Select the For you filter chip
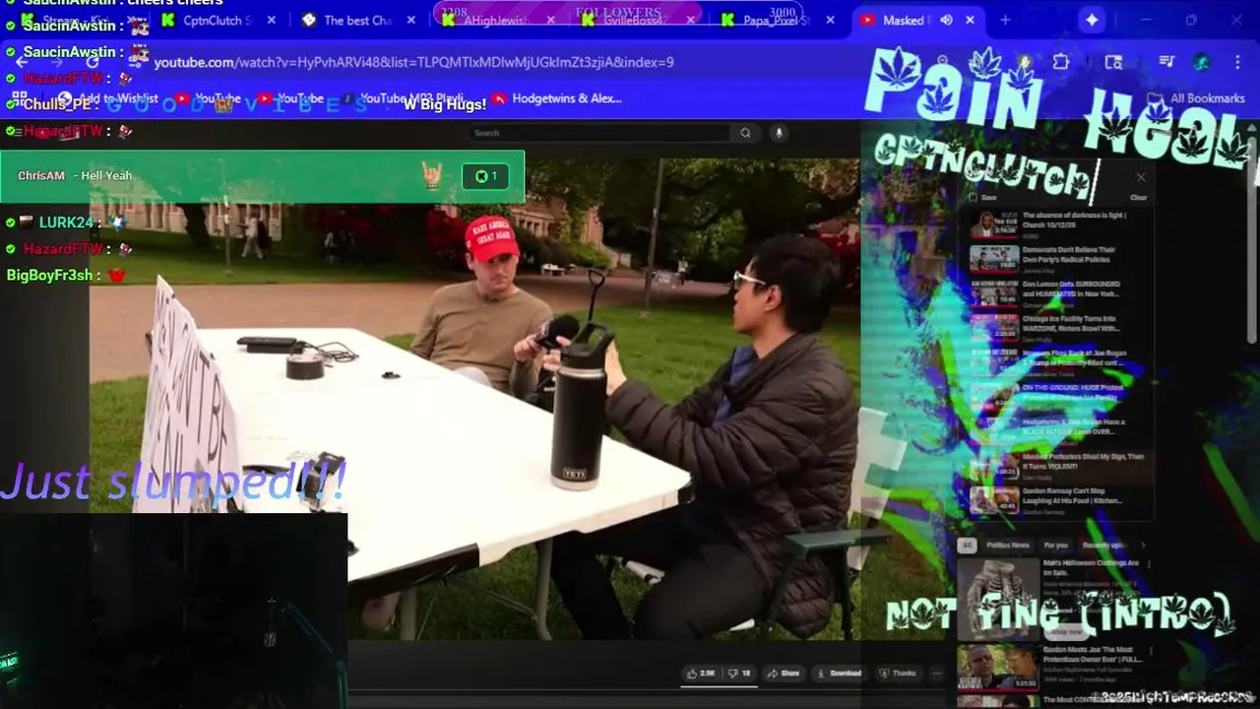The width and height of the screenshot is (1260, 709). (1055, 545)
